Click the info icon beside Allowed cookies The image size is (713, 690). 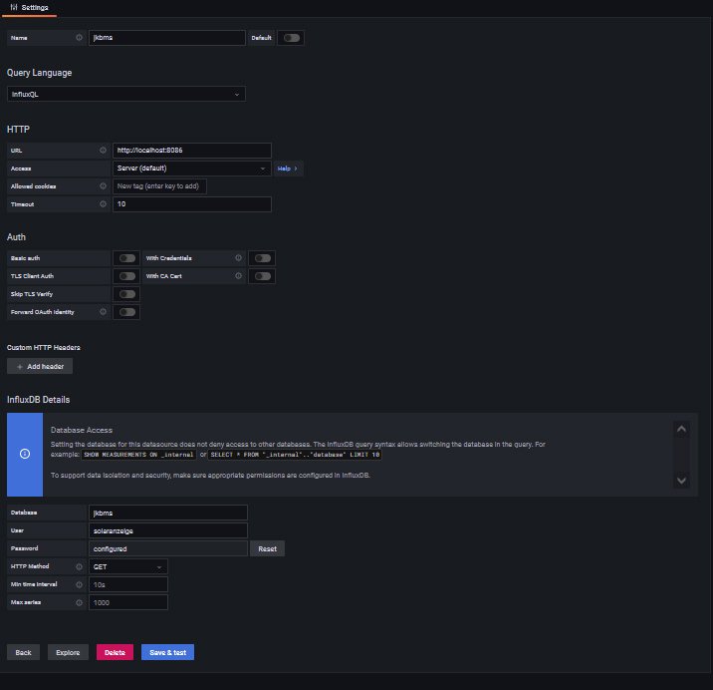point(103,186)
